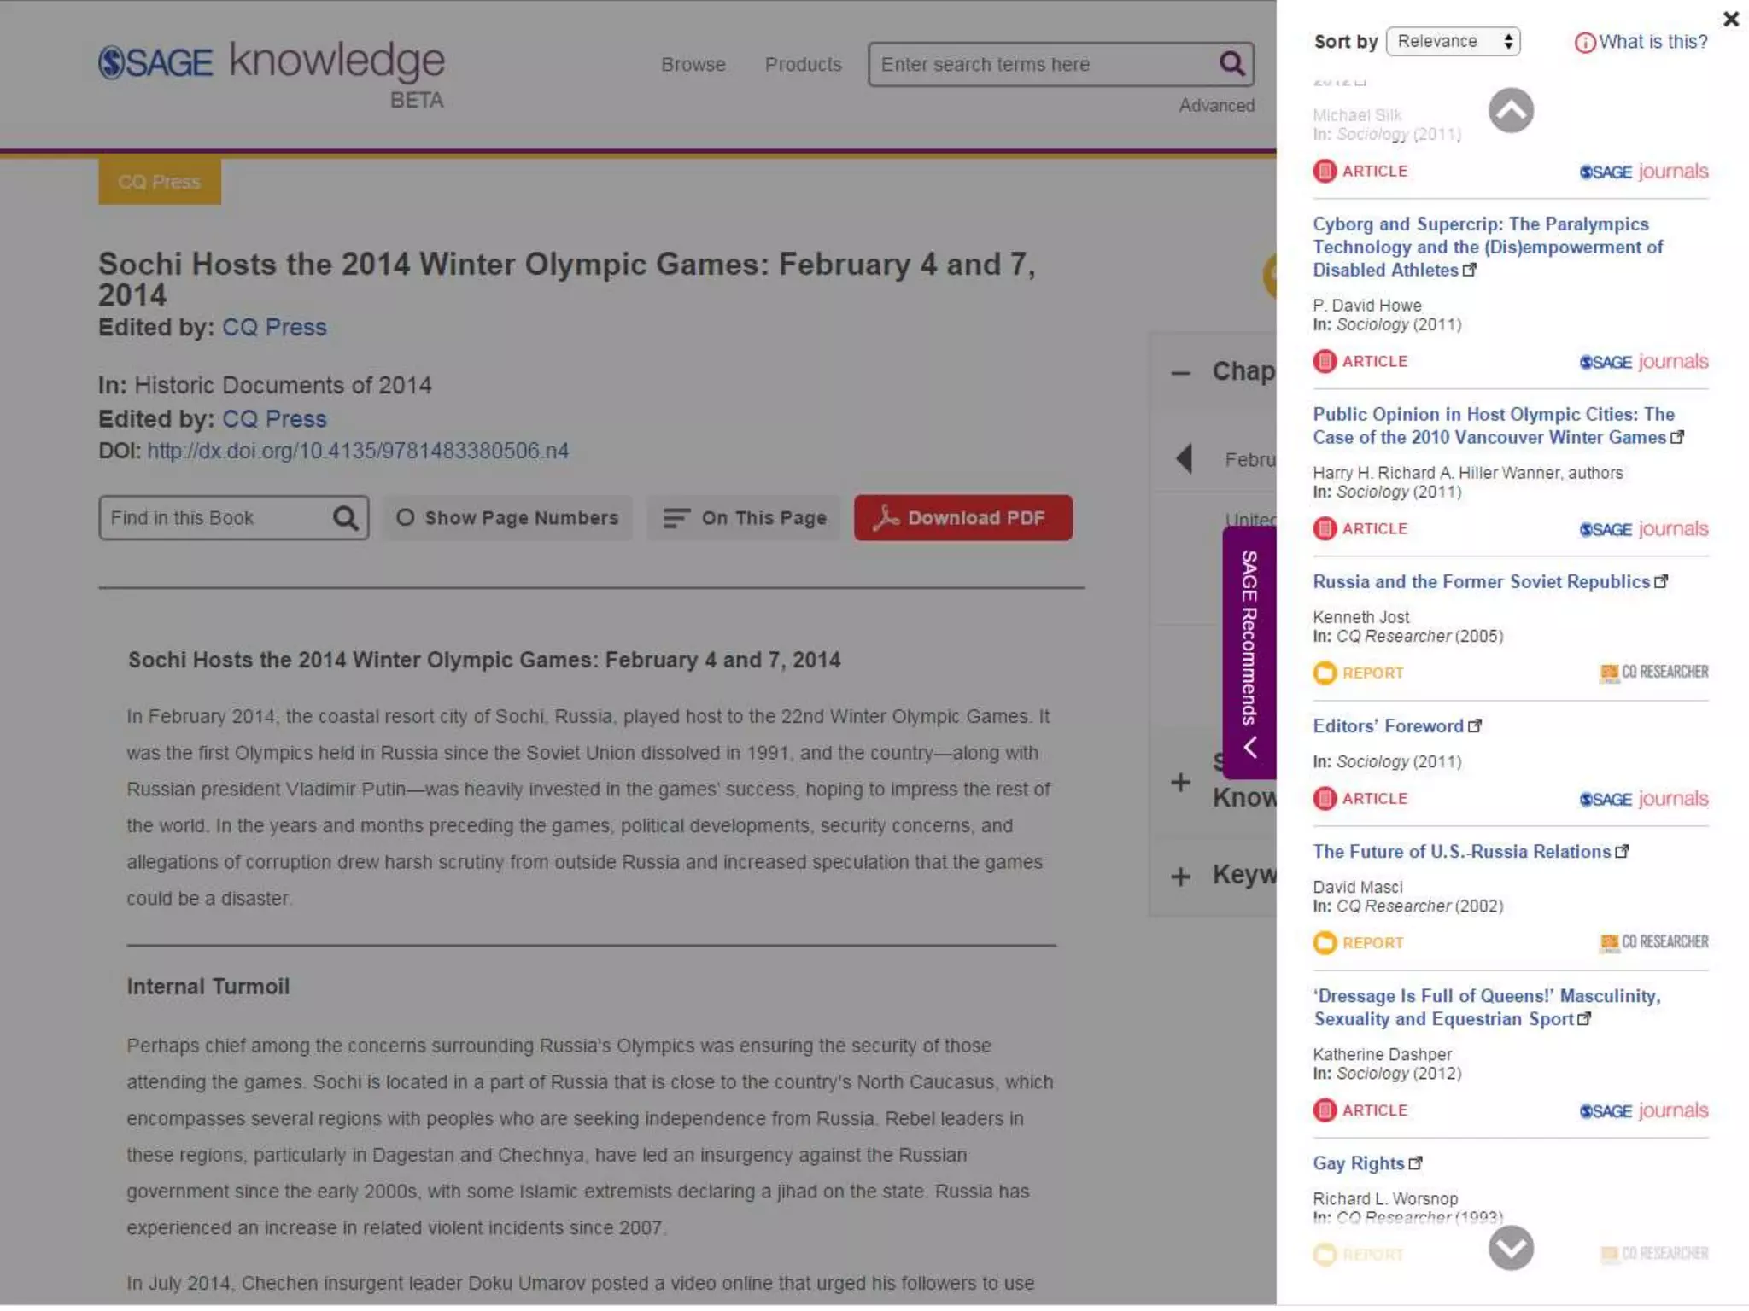This screenshot has width=1749, height=1311.
Task: Click the SAGE knowledge logo
Action: [272, 64]
